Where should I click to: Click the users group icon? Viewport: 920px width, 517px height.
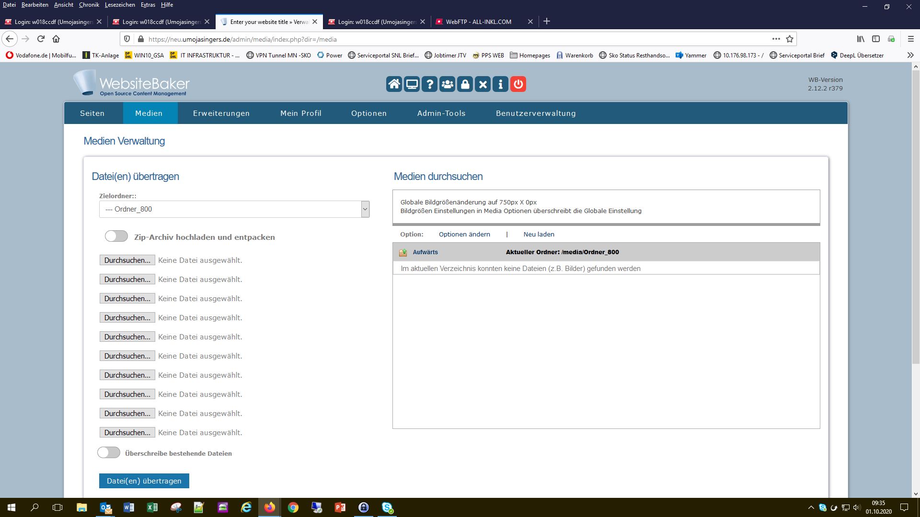pyautogui.click(x=448, y=84)
